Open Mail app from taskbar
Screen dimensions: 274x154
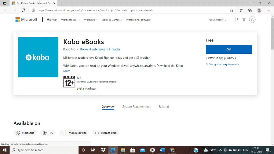coord(143,150)
